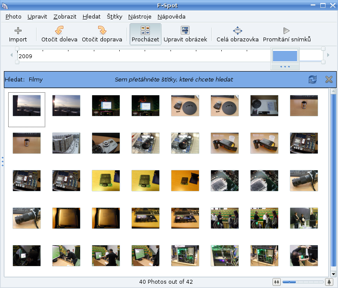Start Promítání snímků slideshow
338x288 pixels.
coord(287,34)
